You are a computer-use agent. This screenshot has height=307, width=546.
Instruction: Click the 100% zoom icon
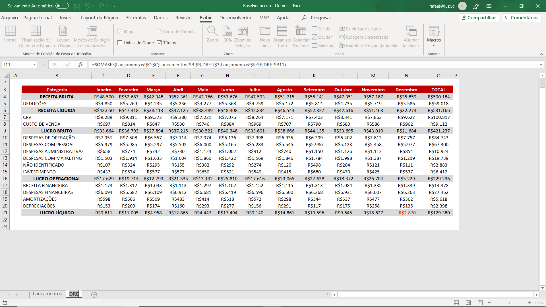[227, 31]
